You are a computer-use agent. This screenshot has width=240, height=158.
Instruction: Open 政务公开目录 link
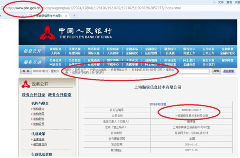pyautogui.click(x=34, y=95)
